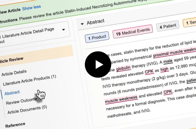This screenshot has height=129, width=196.
Task: Play the video with the center play button
Action: tap(98, 64)
